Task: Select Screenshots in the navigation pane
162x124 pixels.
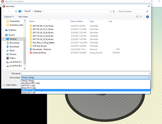Action: tap(15, 21)
